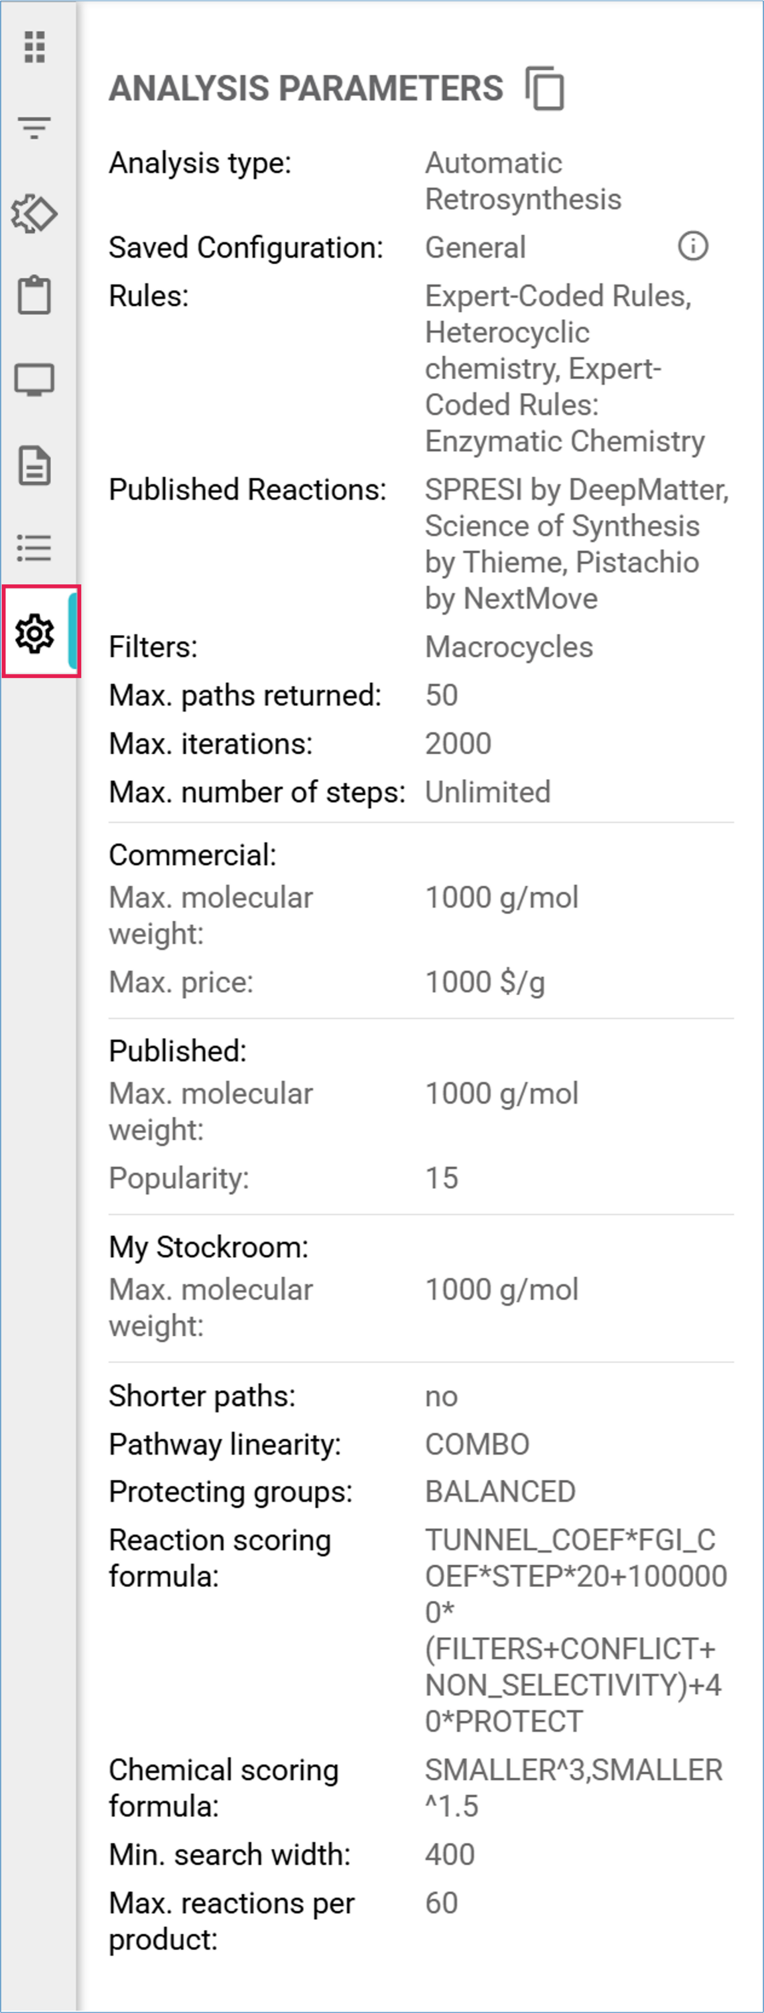Click the COMBO pathway linearity value
This screenshot has height=2013, width=764.
(x=477, y=1444)
